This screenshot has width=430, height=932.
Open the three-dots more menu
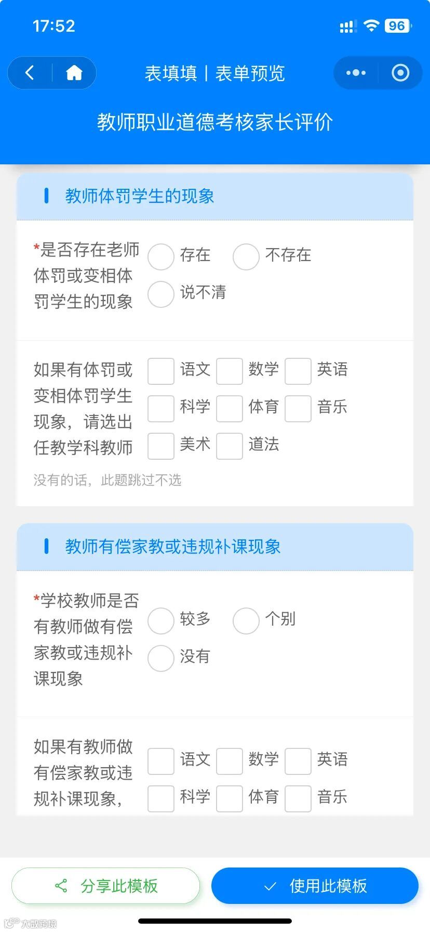pos(356,73)
